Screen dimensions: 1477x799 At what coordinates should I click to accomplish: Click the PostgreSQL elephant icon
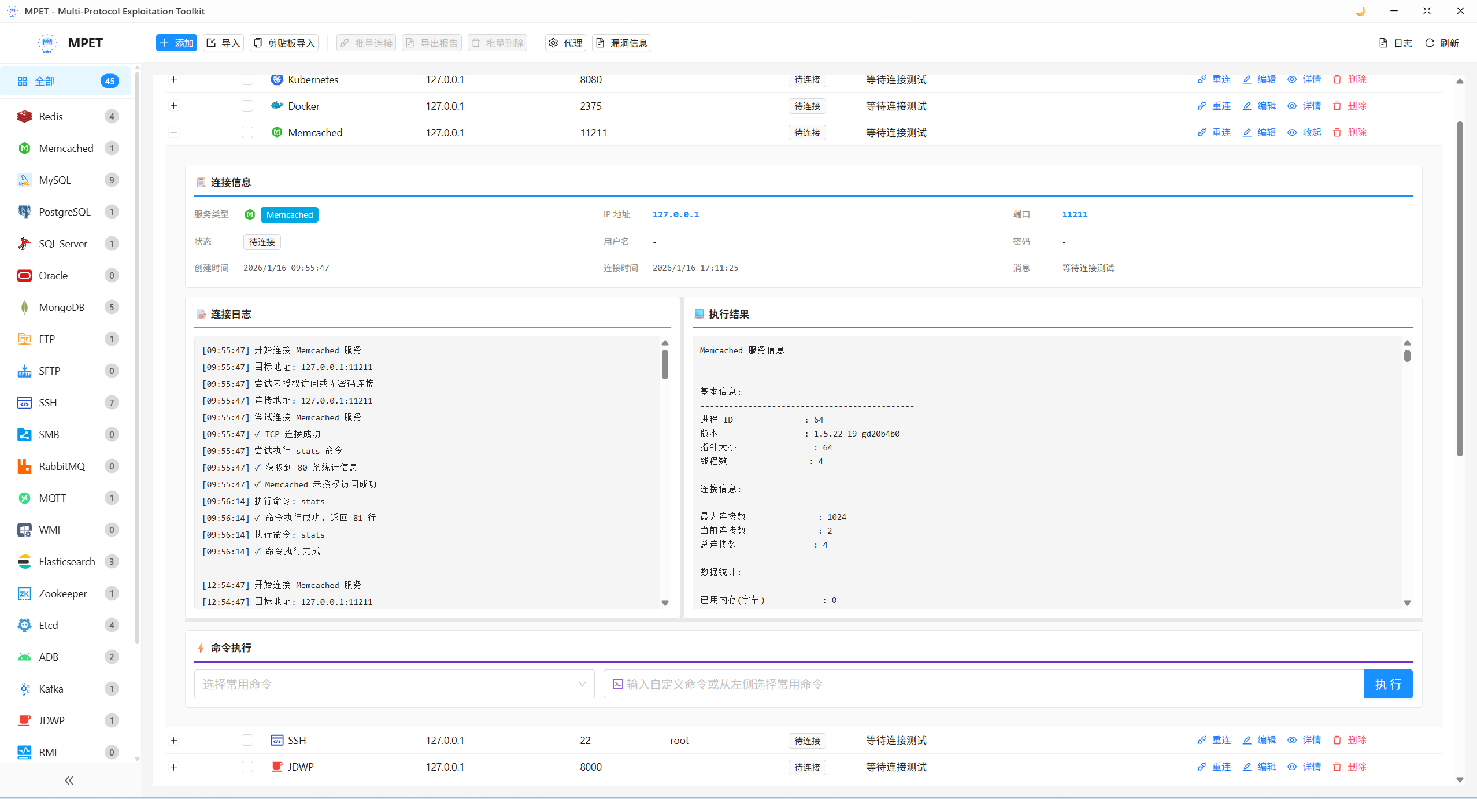(24, 212)
